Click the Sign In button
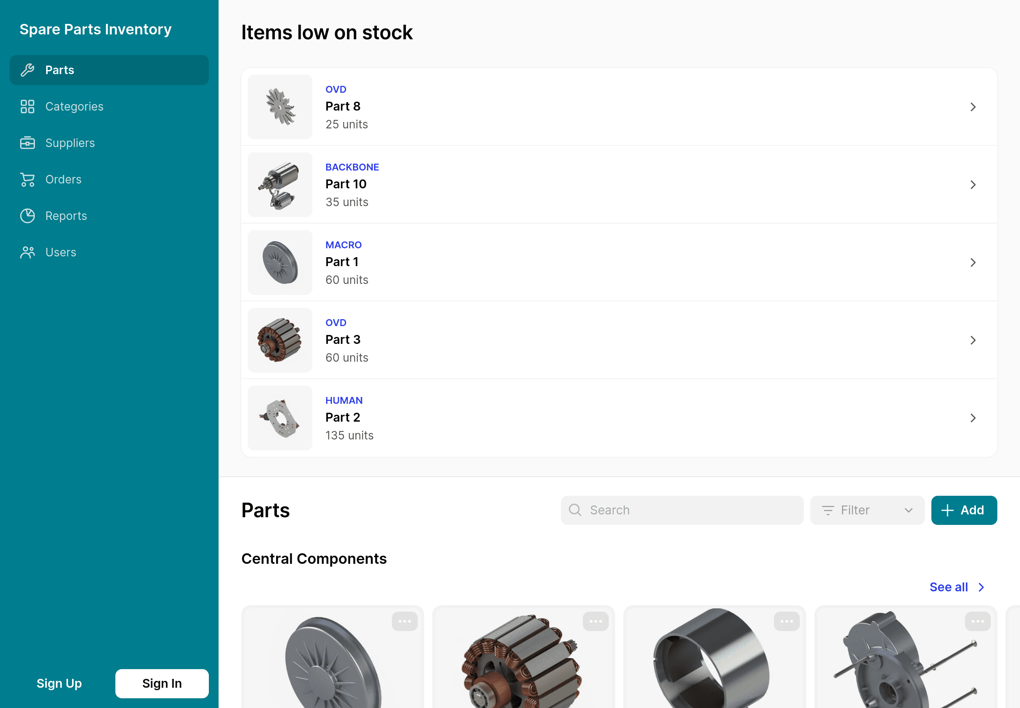This screenshot has width=1020, height=708. tap(162, 683)
